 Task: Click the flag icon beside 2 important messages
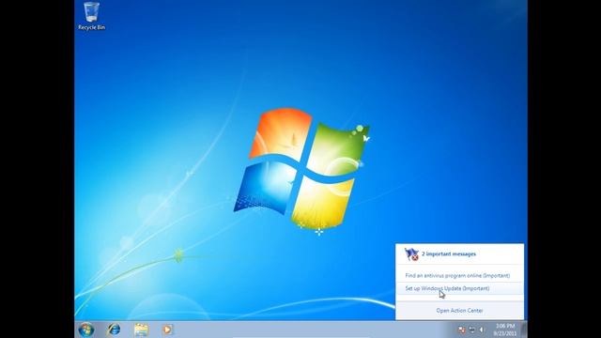(x=411, y=254)
